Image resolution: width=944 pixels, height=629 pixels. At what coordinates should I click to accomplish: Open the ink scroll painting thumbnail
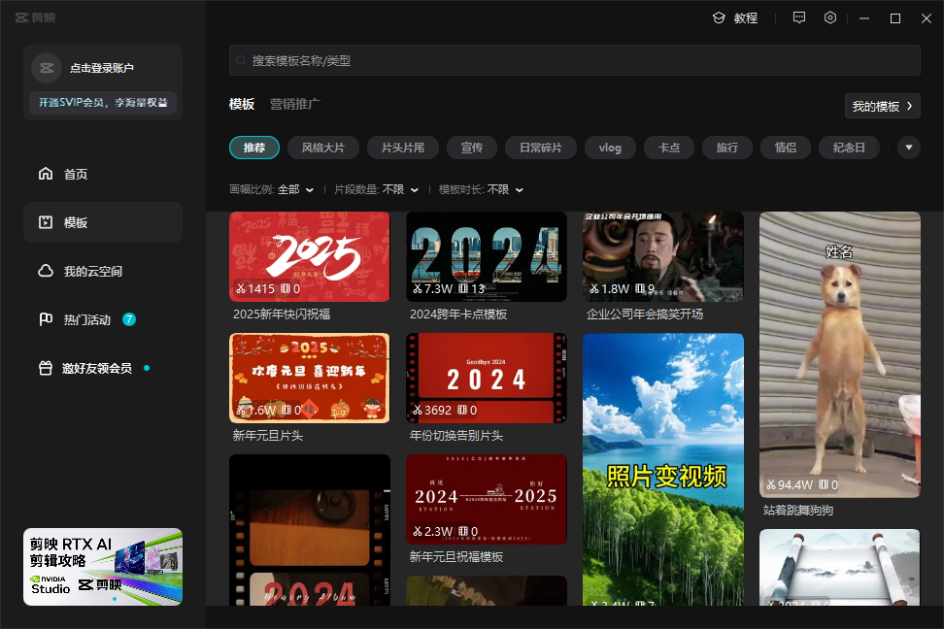[x=840, y=567]
